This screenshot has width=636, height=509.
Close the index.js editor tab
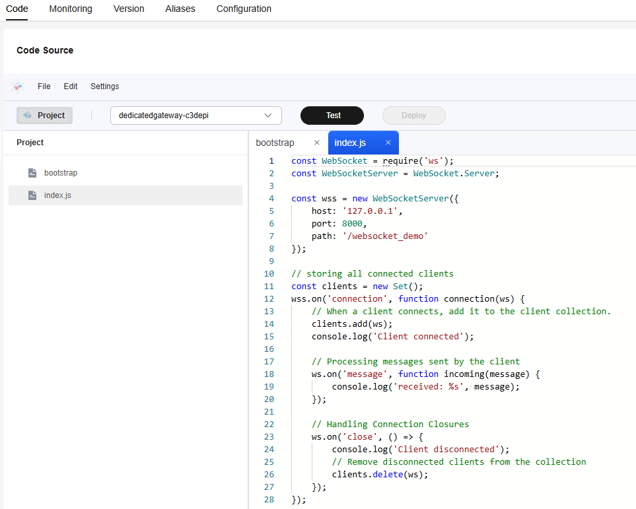point(388,143)
